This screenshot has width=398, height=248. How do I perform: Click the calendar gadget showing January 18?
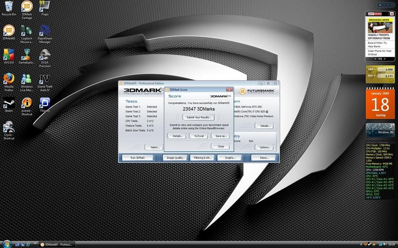pyautogui.click(x=380, y=103)
